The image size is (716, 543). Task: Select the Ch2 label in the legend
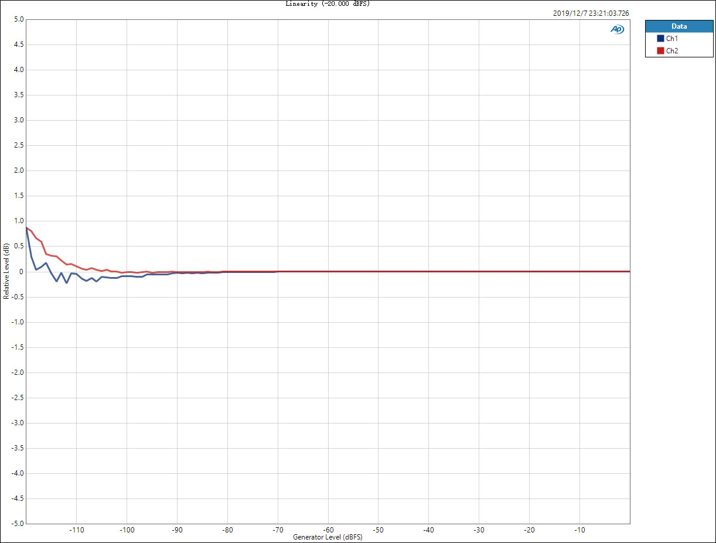tap(672, 51)
